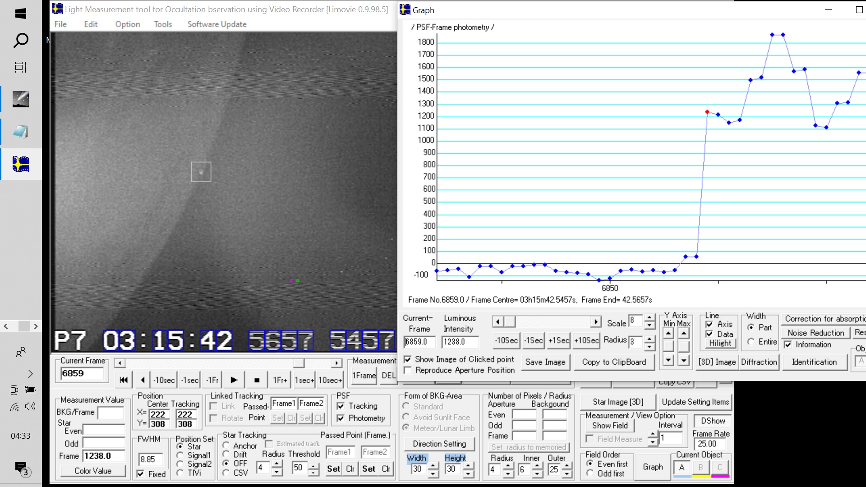Enable Reproduce Aperture Position checkbox
This screenshot has height=487, width=866.
[408, 370]
